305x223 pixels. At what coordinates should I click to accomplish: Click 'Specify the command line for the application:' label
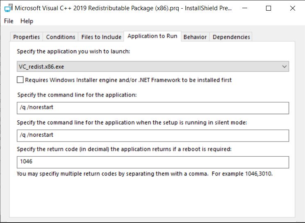(x=77, y=95)
